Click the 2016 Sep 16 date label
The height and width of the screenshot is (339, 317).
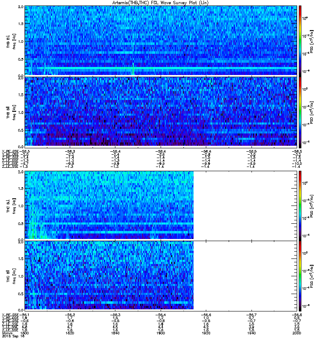[13, 336]
